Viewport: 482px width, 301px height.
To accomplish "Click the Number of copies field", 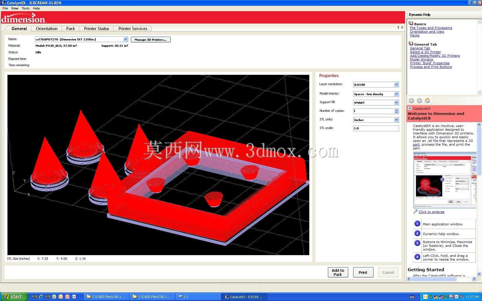I will tap(374, 111).
